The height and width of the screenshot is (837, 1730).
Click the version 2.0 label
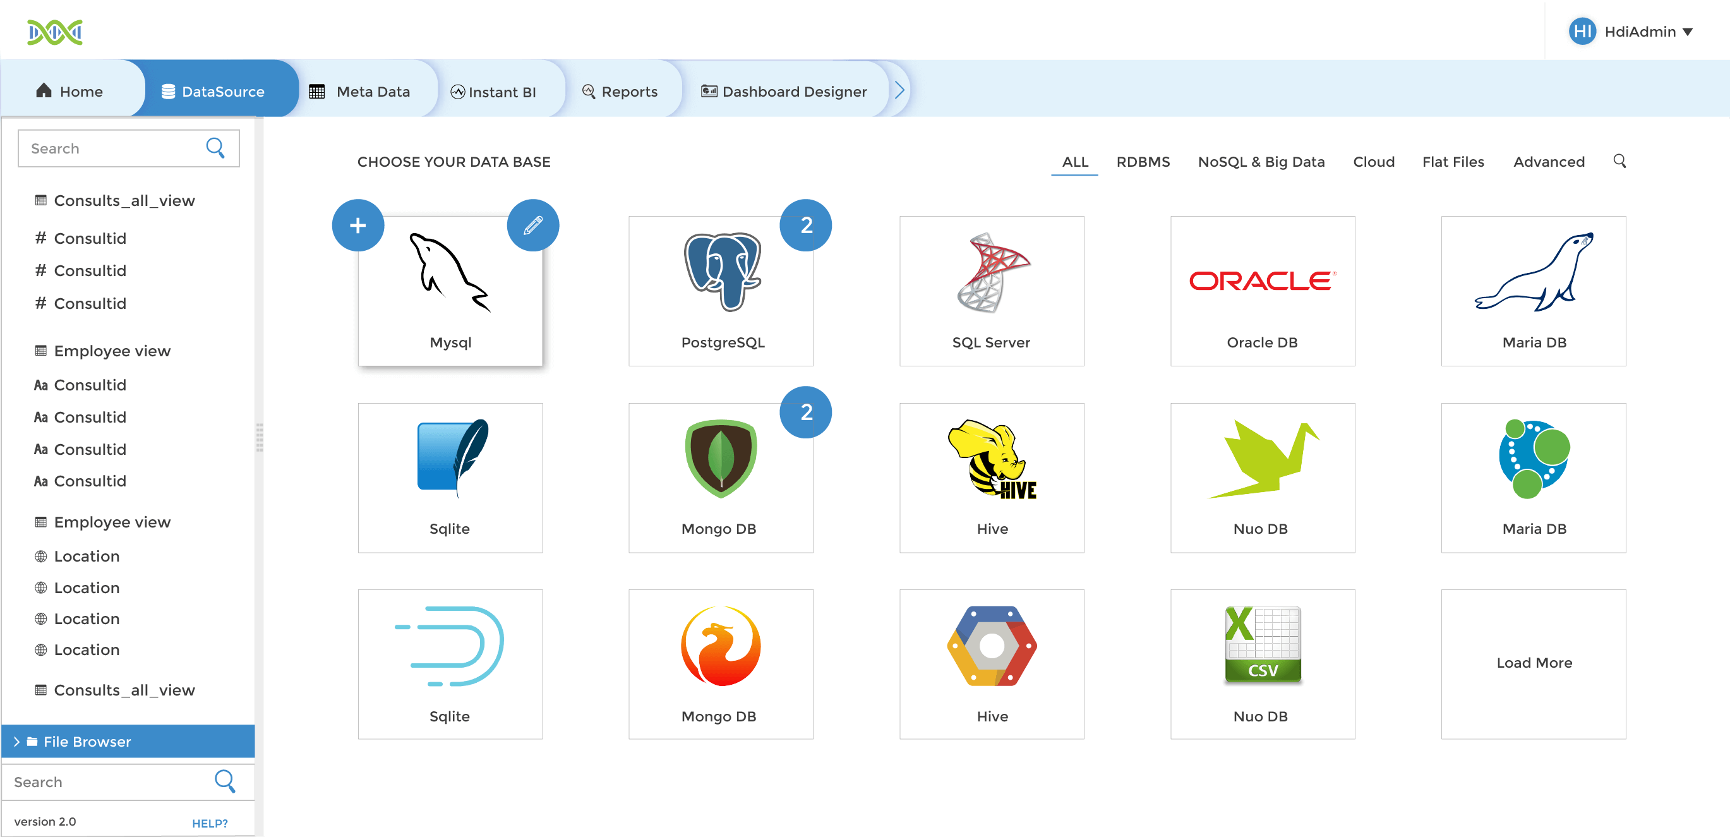pyautogui.click(x=45, y=822)
